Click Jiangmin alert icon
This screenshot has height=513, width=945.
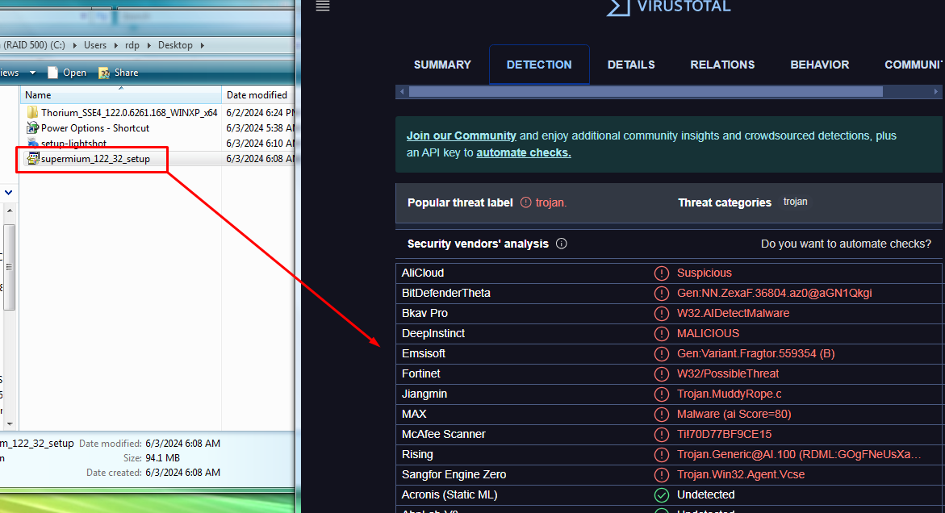point(661,394)
